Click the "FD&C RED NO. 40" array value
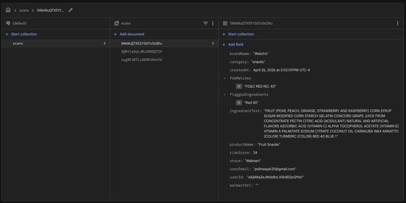This screenshot has height=203, width=406. [x=260, y=87]
